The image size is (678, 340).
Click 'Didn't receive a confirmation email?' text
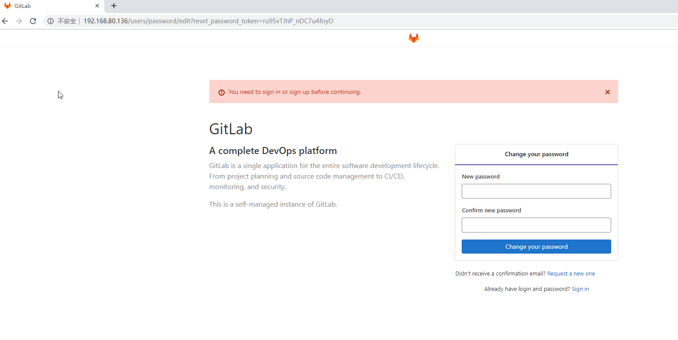pyautogui.click(x=500, y=274)
